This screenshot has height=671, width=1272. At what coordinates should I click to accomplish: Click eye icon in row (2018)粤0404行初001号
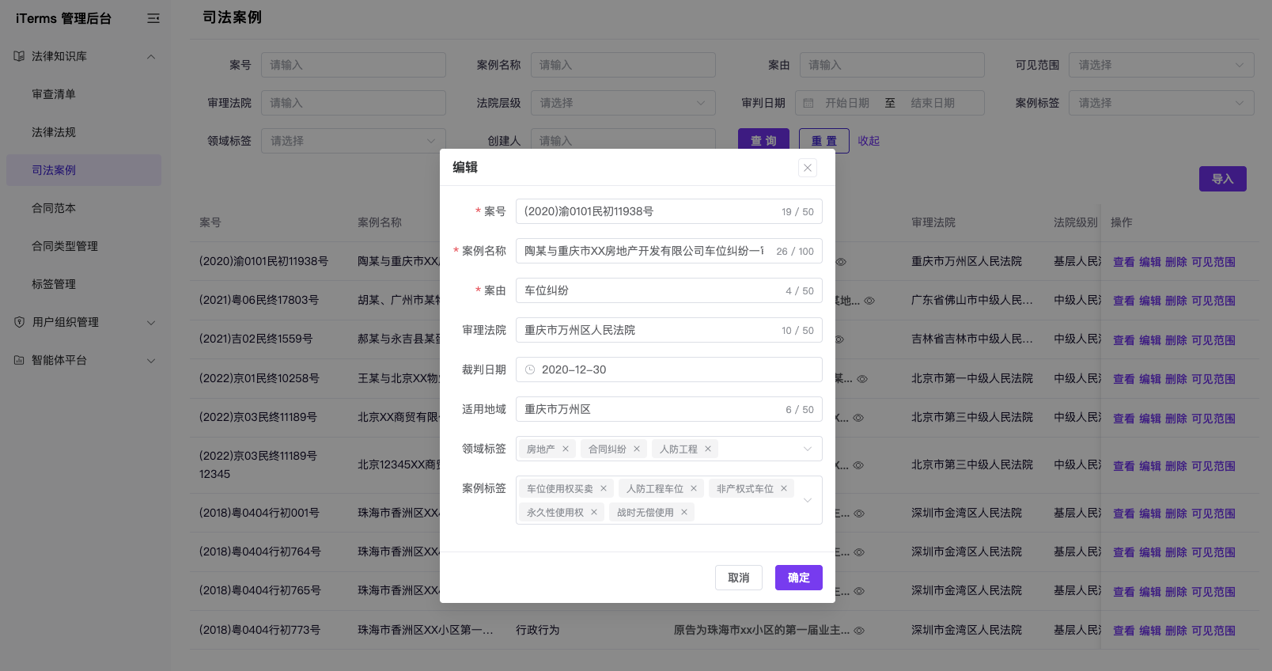[859, 514]
